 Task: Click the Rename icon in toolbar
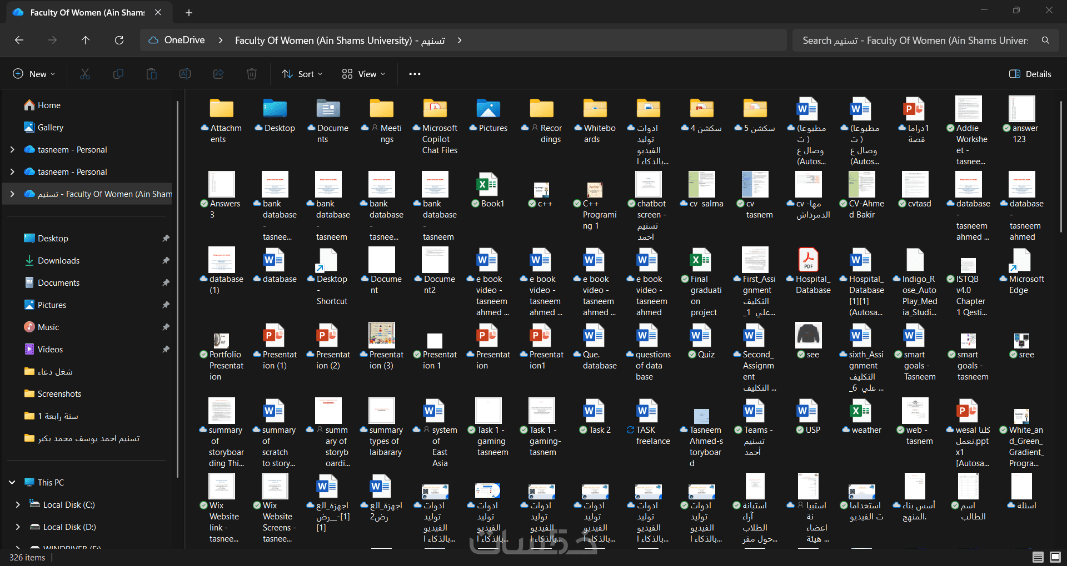coord(185,74)
